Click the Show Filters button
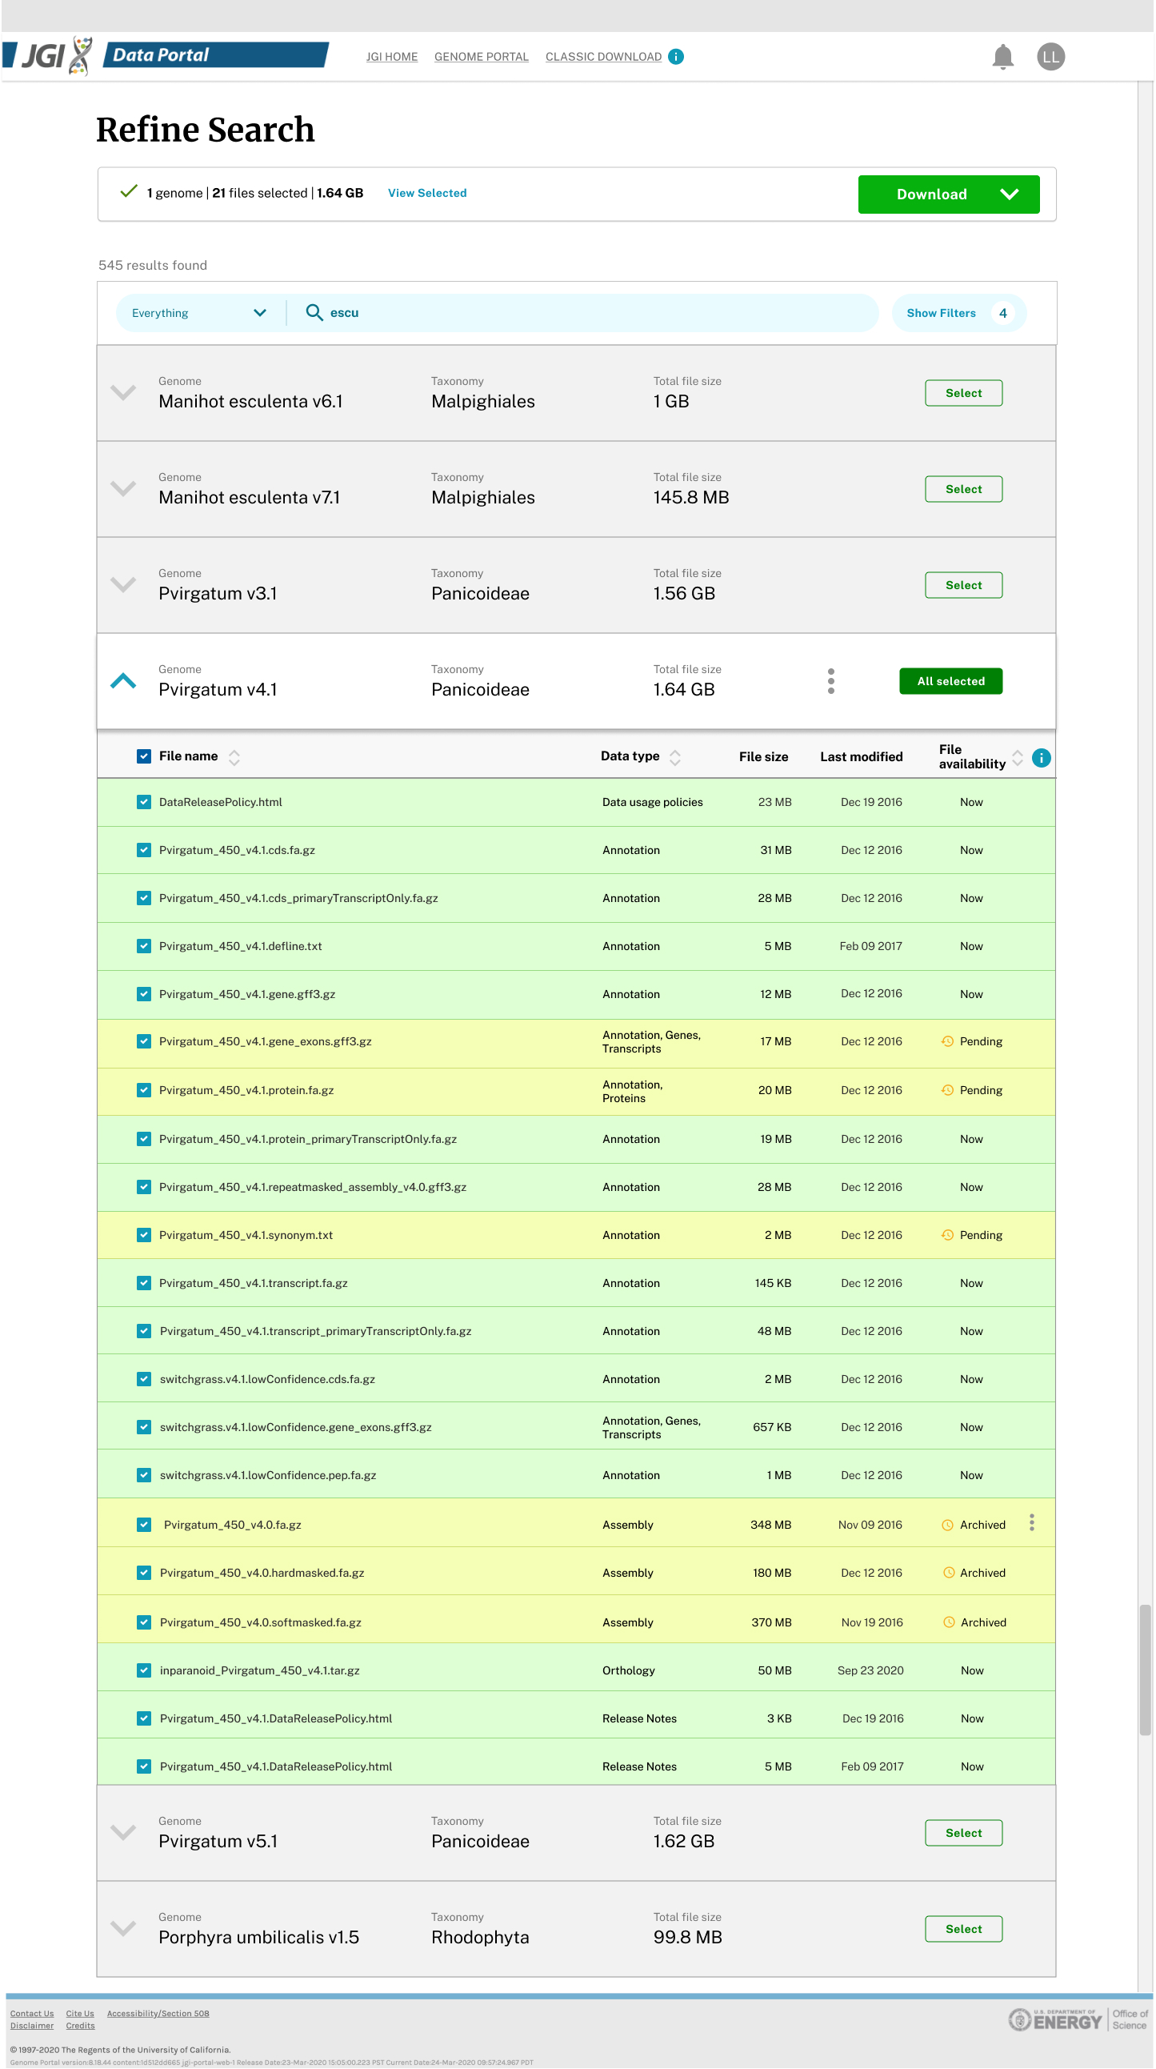 tap(959, 312)
